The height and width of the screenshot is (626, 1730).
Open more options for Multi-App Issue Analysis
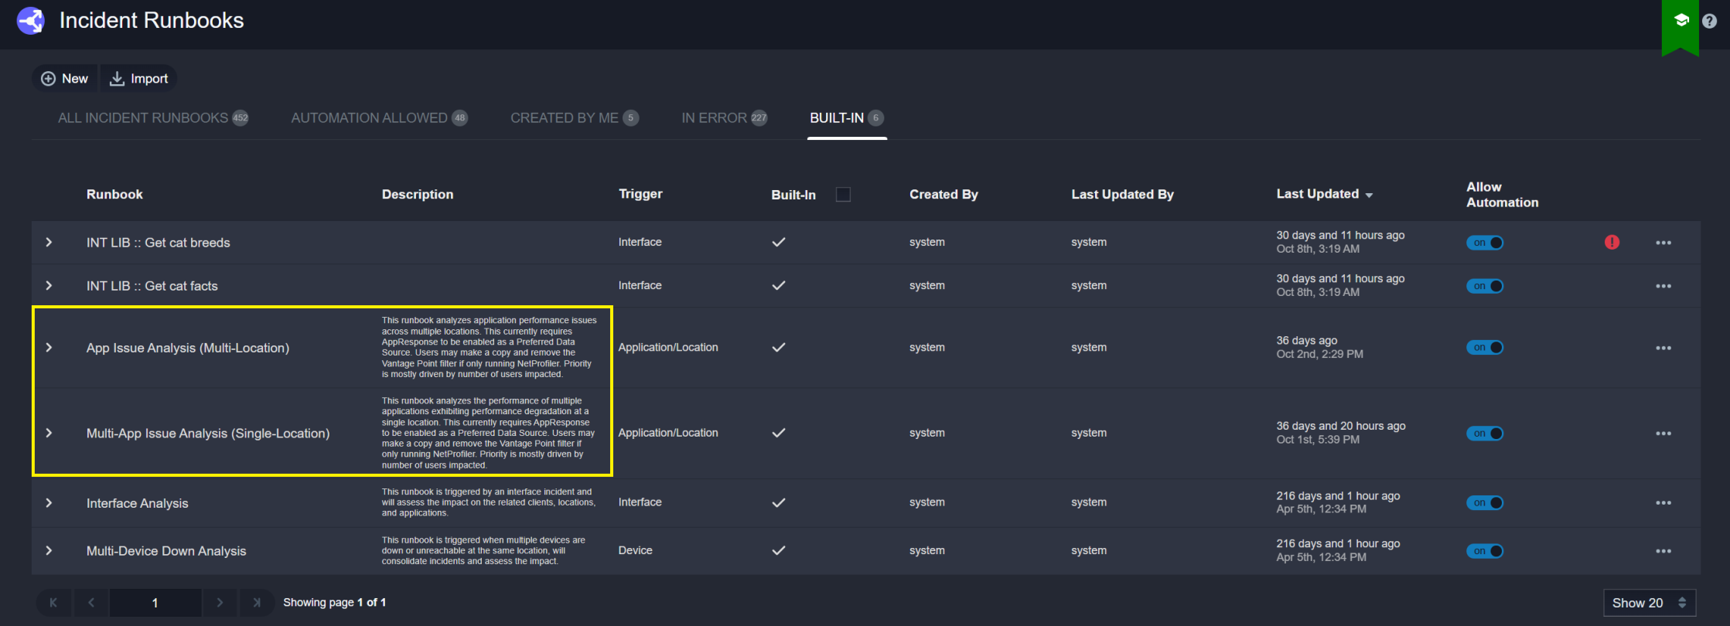coord(1663,434)
